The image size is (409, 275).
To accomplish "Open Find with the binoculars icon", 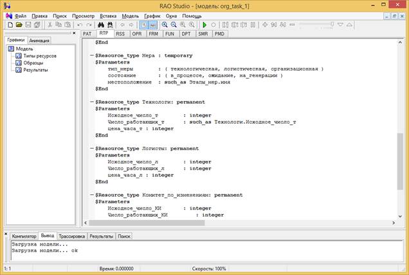I will point(101,25).
